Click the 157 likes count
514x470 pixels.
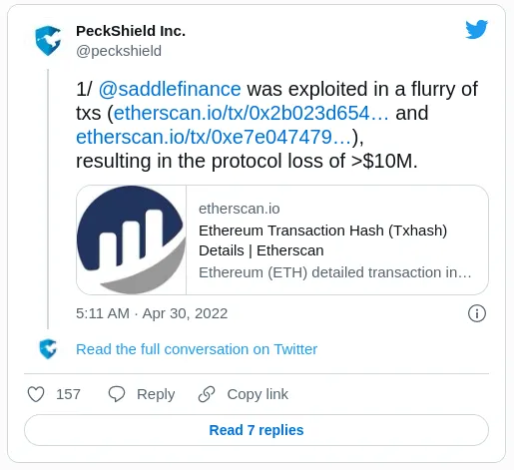(68, 394)
